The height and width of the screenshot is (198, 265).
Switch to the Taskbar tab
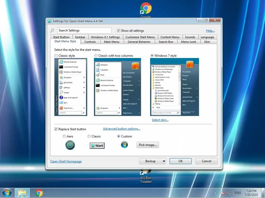(x=80, y=37)
